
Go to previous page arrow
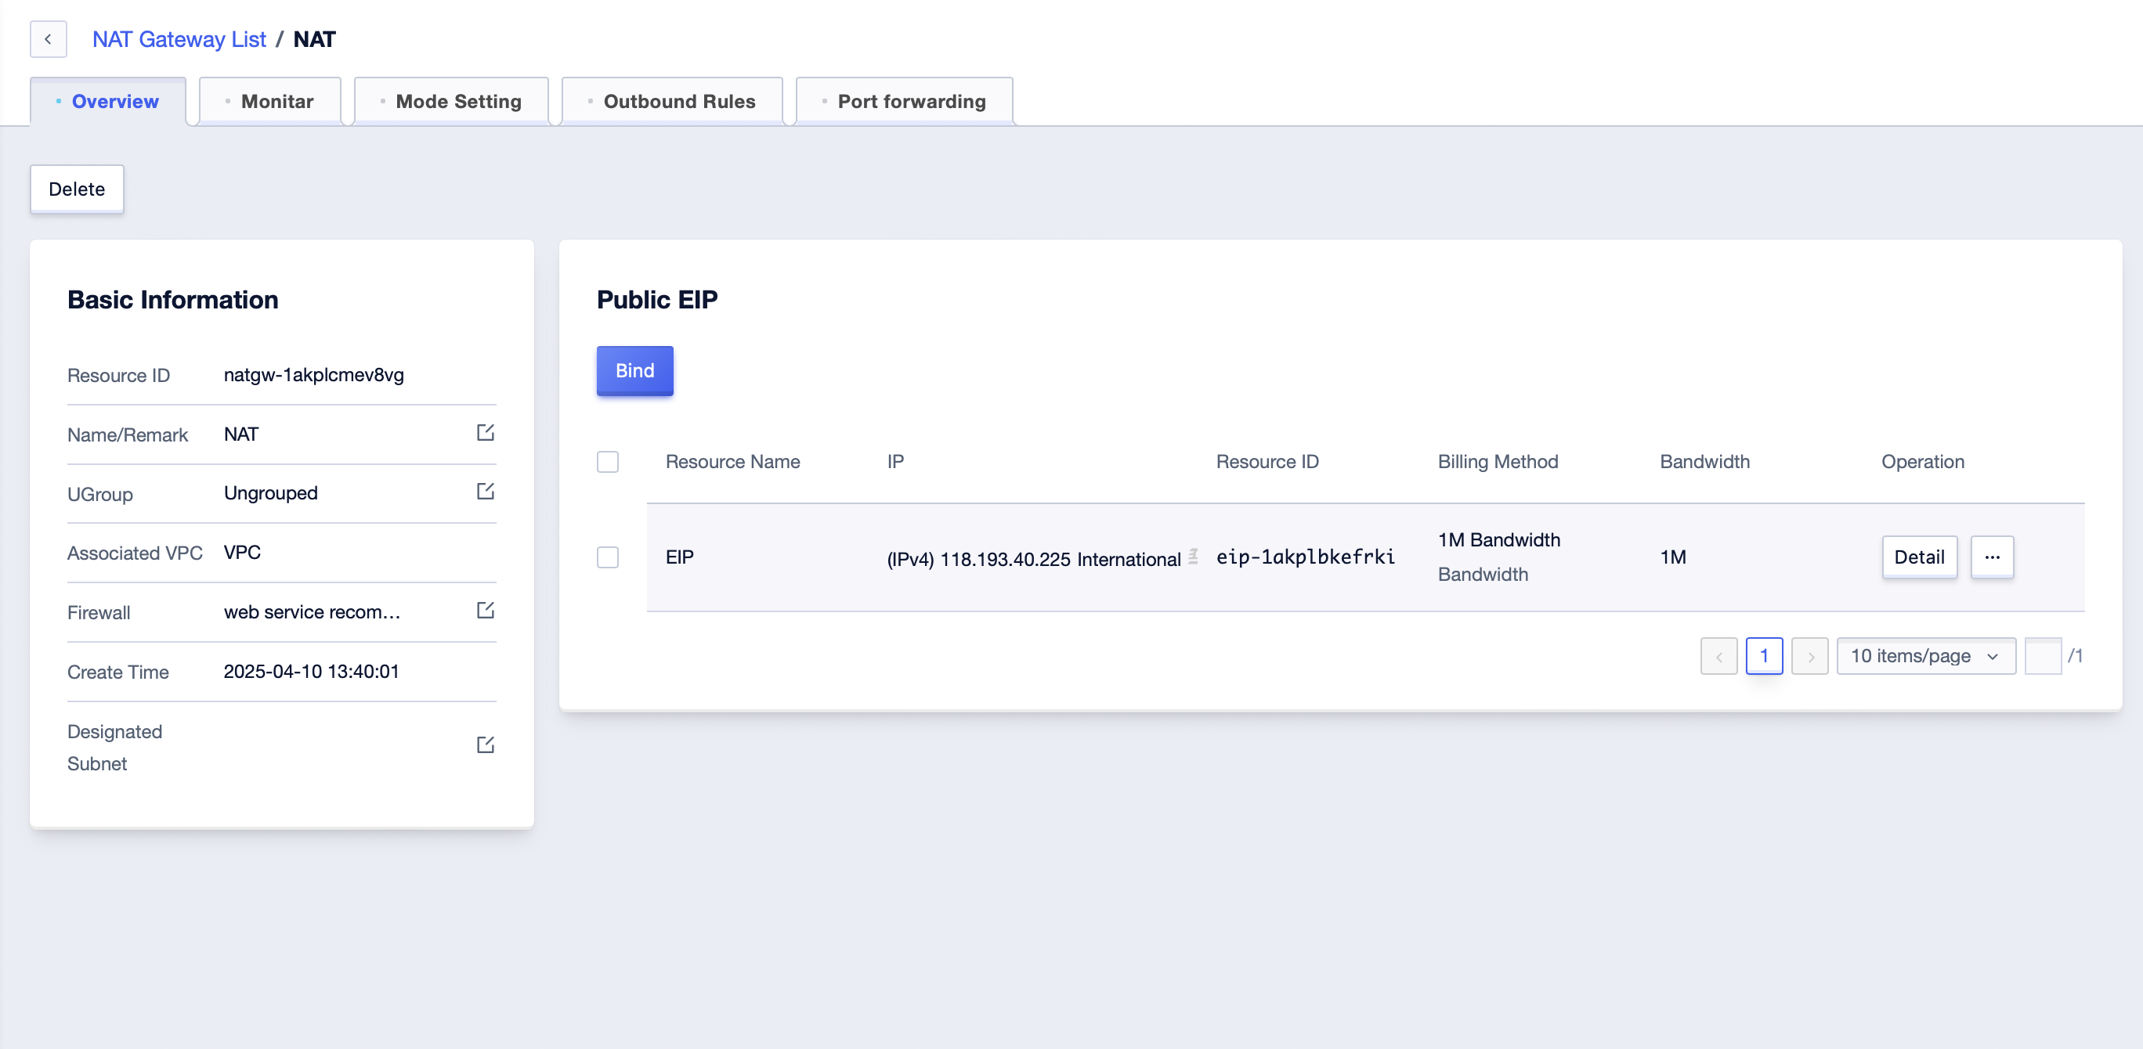click(x=1718, y=656)
